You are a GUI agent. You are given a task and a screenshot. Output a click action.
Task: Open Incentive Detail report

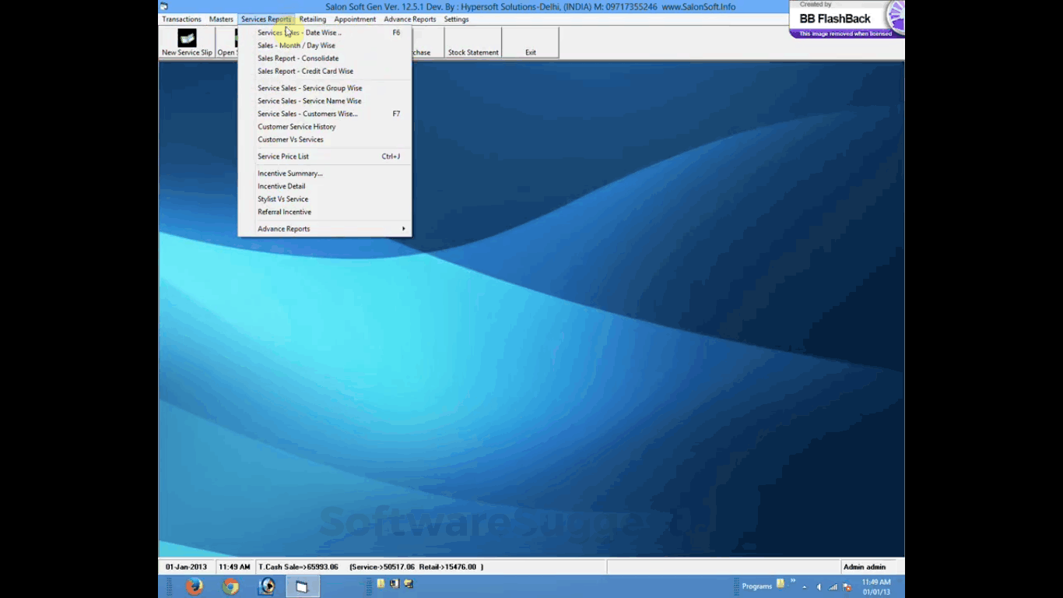(325, 186)
